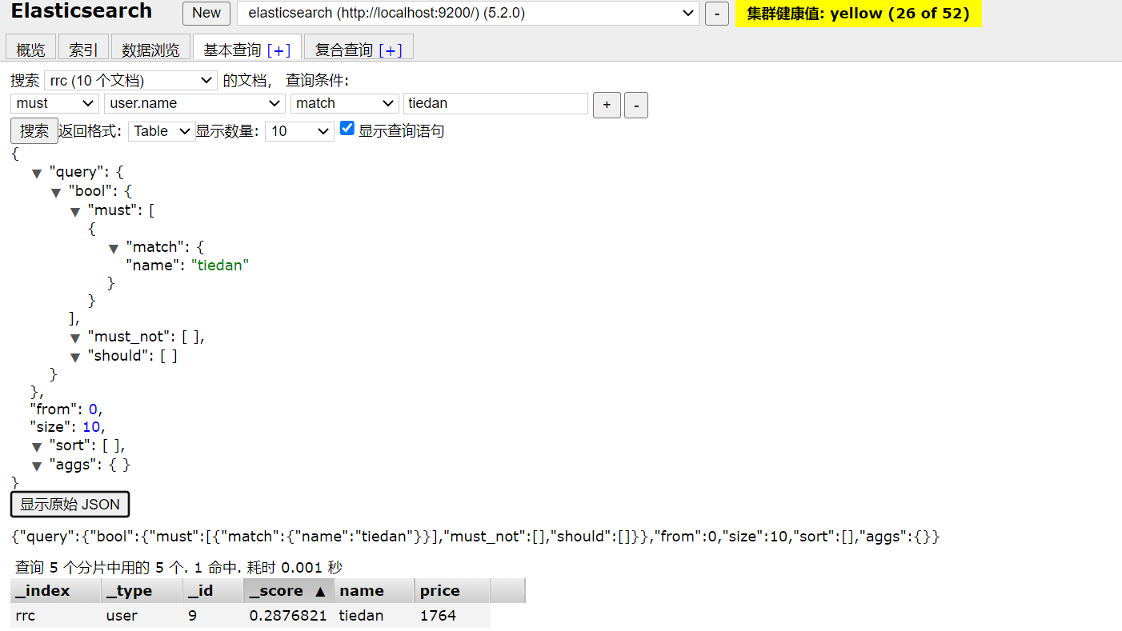This screenshot has height=631, width=1122.
Task: Collapse the "sort" JSON node
Action: [36, 446]
